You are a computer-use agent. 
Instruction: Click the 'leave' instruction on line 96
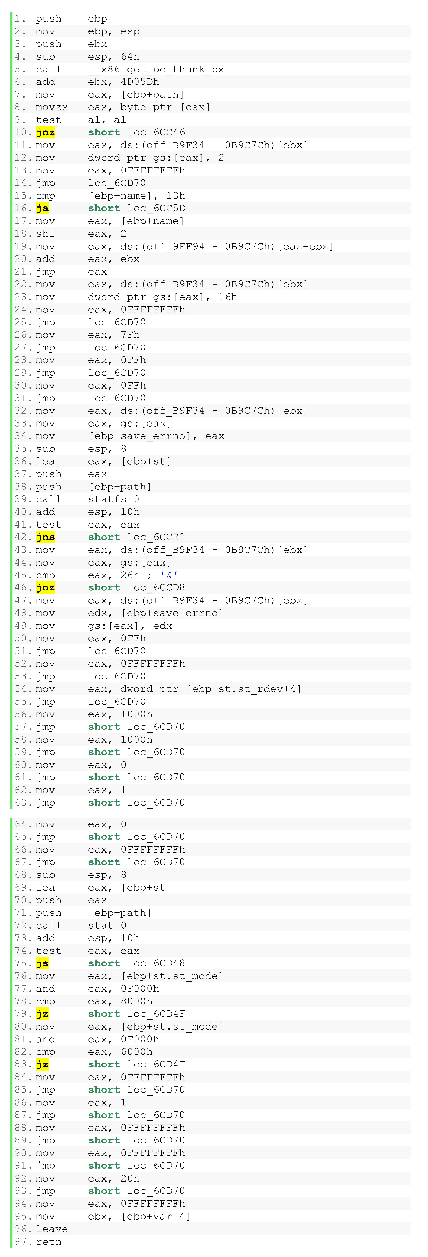[52, 1229]
